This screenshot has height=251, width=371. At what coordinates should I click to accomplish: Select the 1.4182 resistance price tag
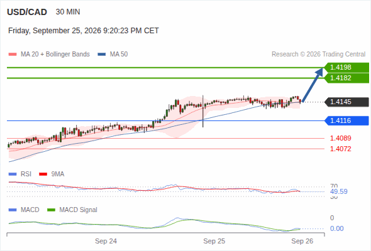coord(346,78)
